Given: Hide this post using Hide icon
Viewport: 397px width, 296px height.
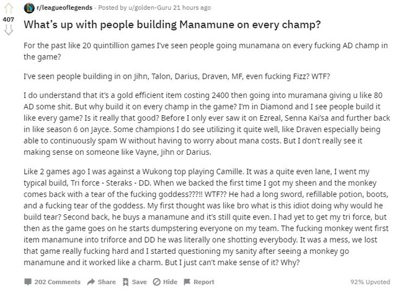Looking at the screenshot, I should (157, 282).
